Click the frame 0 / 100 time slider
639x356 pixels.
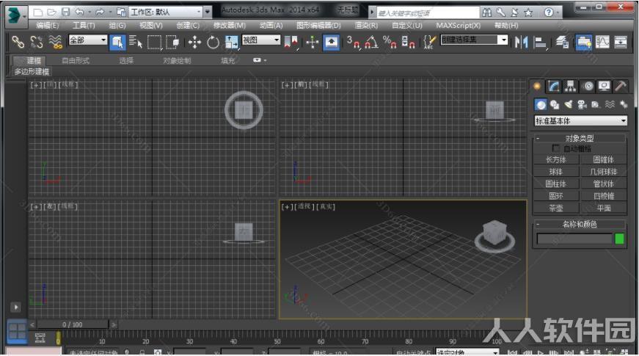point(73,324)
